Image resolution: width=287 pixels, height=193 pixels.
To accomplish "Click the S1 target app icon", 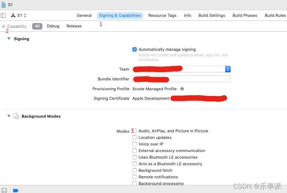I will (13, 16).
